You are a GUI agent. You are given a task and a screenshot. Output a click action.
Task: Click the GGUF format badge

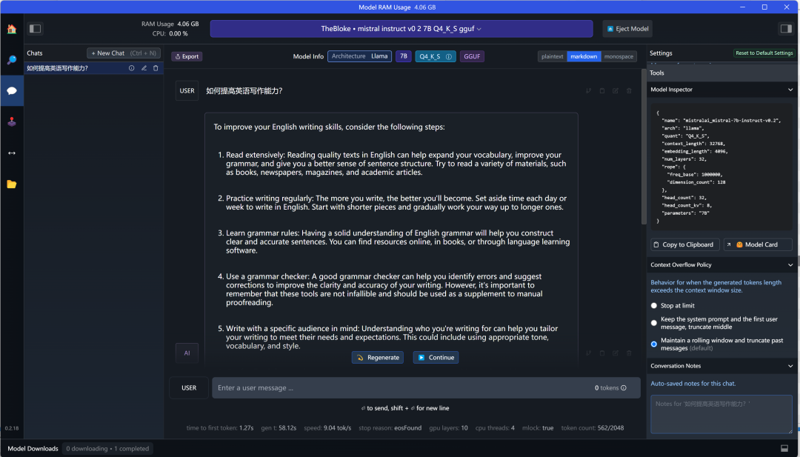[472, 56]
